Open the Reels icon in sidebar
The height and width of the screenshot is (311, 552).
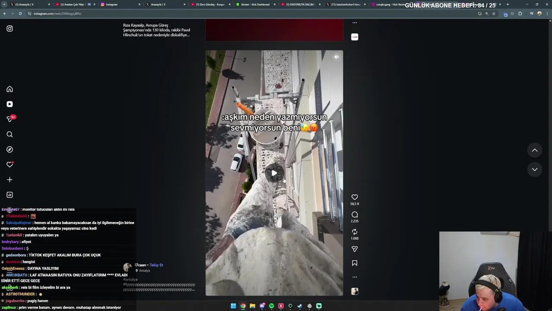9,104
